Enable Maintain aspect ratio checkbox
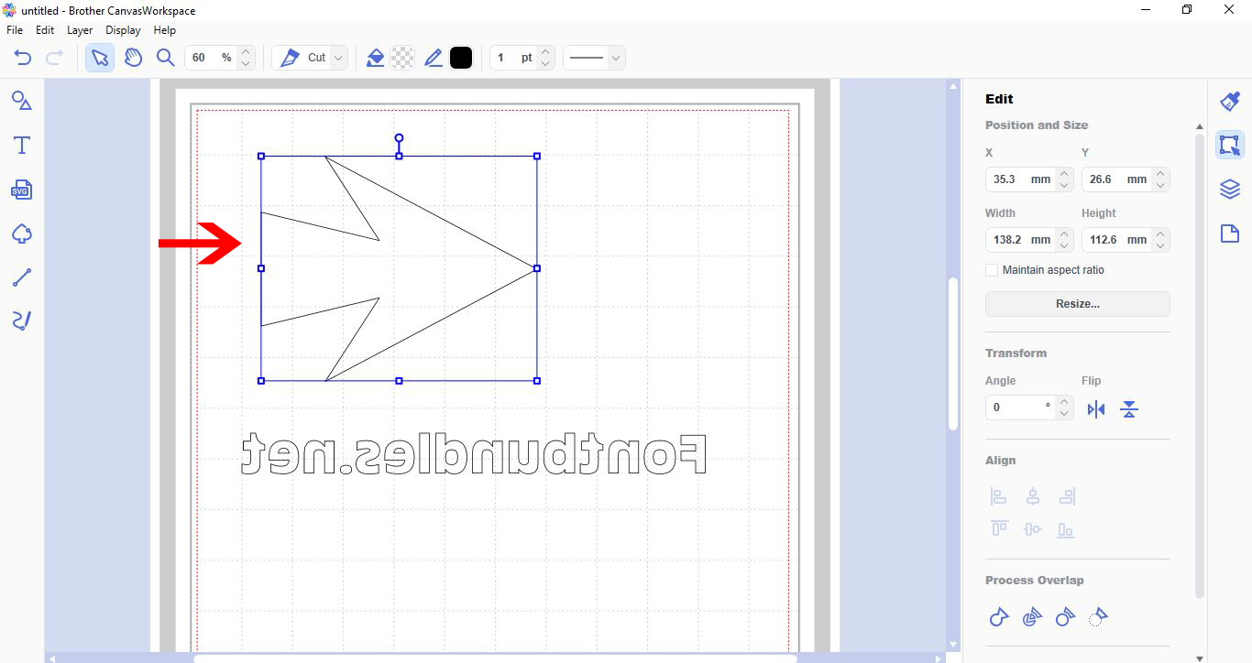The height and width of the screenshot is (663, 1252). (992, 270)
